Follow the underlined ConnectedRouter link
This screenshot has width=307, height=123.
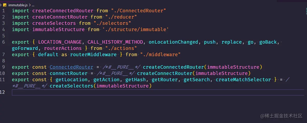[71, 67]
